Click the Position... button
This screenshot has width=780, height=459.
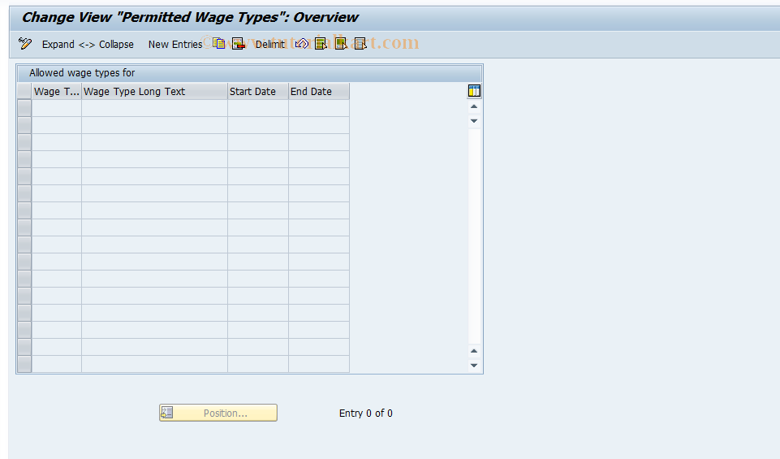[218, 413]
